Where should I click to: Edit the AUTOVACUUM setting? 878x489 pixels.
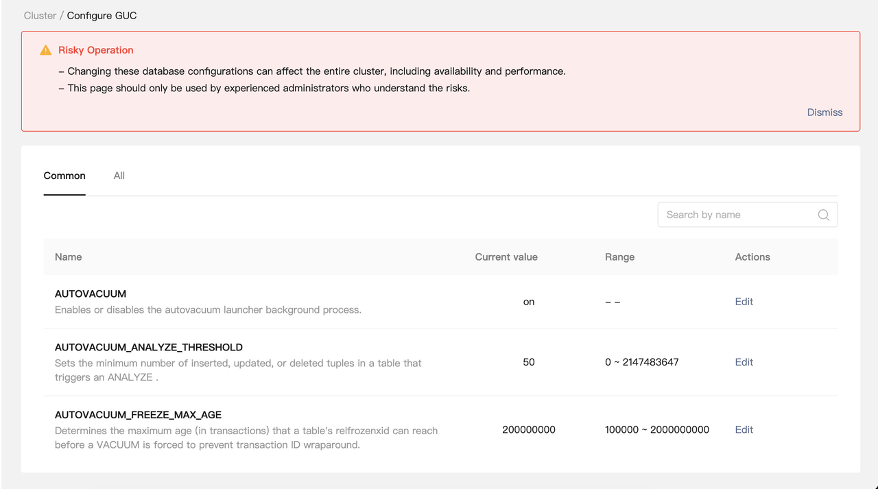(x=744, y=302)
